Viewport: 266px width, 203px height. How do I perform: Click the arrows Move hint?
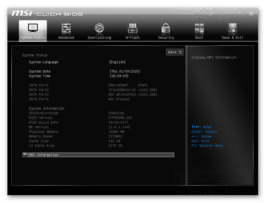(x=201, y=127)
